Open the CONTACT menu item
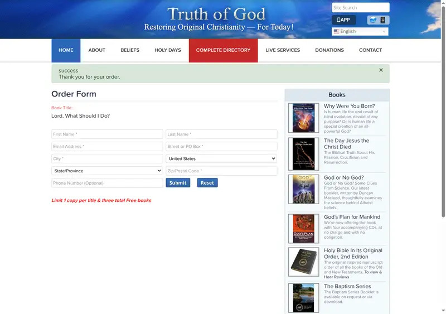Viewport: 446px width, 314px height. [x=370, y=50]
